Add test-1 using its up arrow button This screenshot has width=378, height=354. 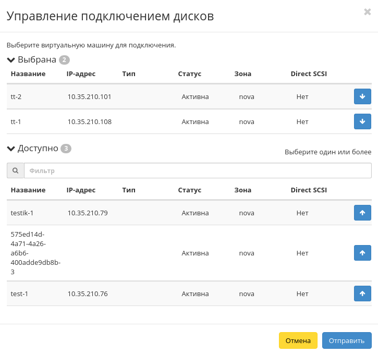362,294
